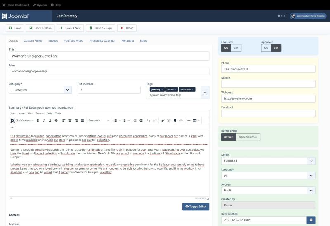Set Approved to No
Image resolution: width=330 pixels, height=226 pixels.
(x=266, y=48)
